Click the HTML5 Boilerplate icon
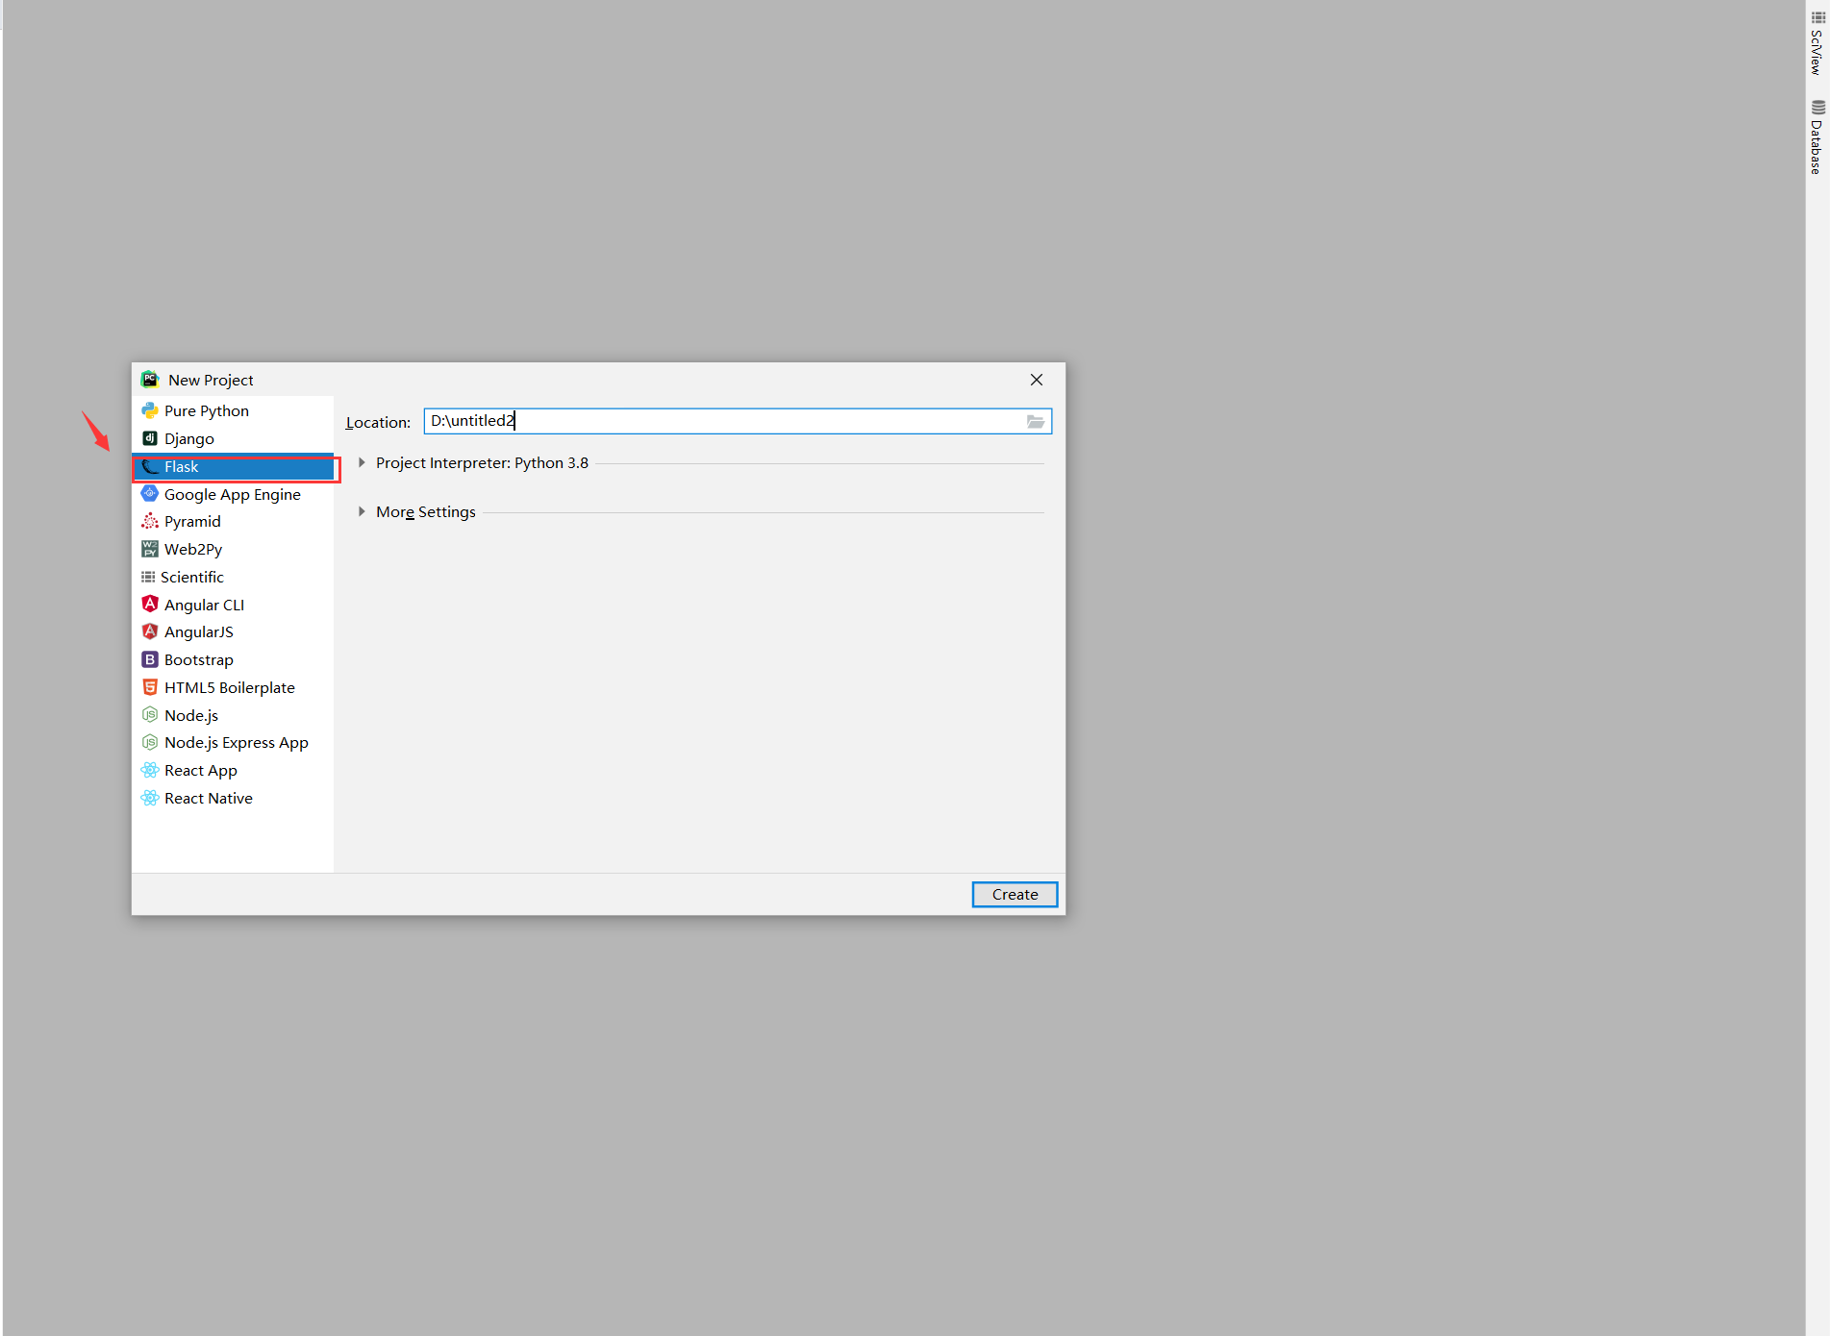The width and height of the screenshot is (1830, 1336). [150, 687]
